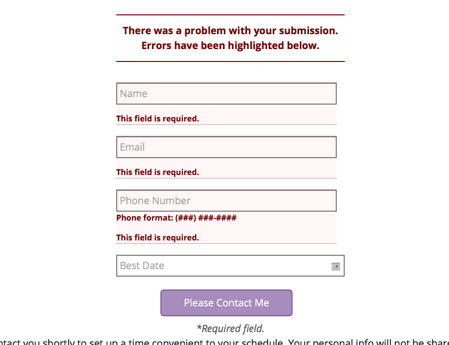Click the '*Required field.' note
Screen dimensions: 449x345
click(230, 329)
